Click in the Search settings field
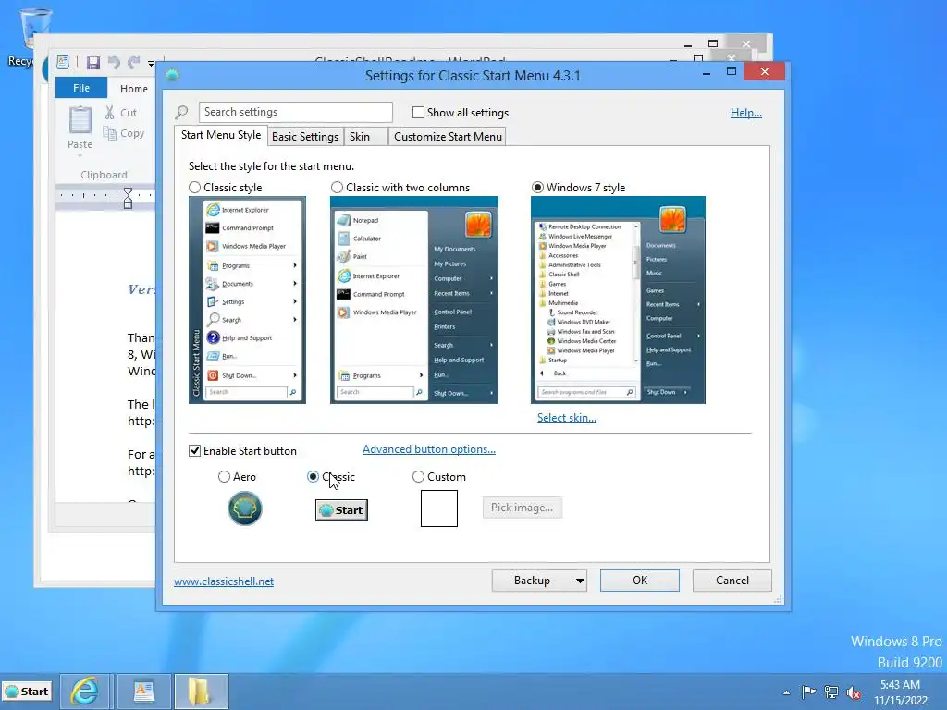 (295, 112)
